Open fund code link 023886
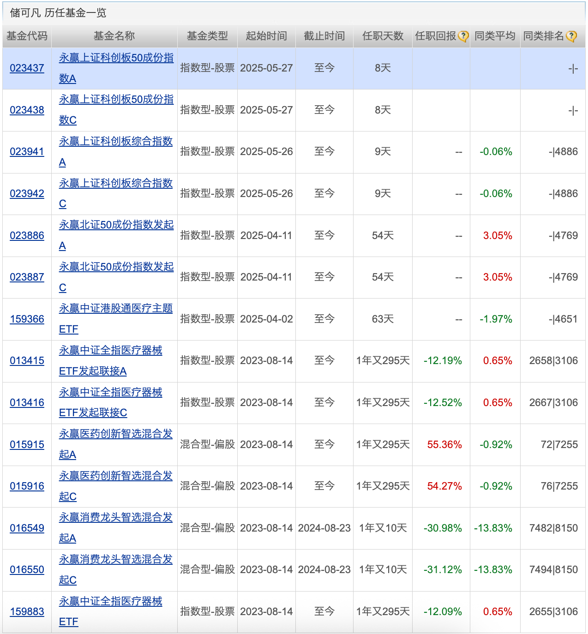Screen dimensions: 588x634 tap(27, 236)
